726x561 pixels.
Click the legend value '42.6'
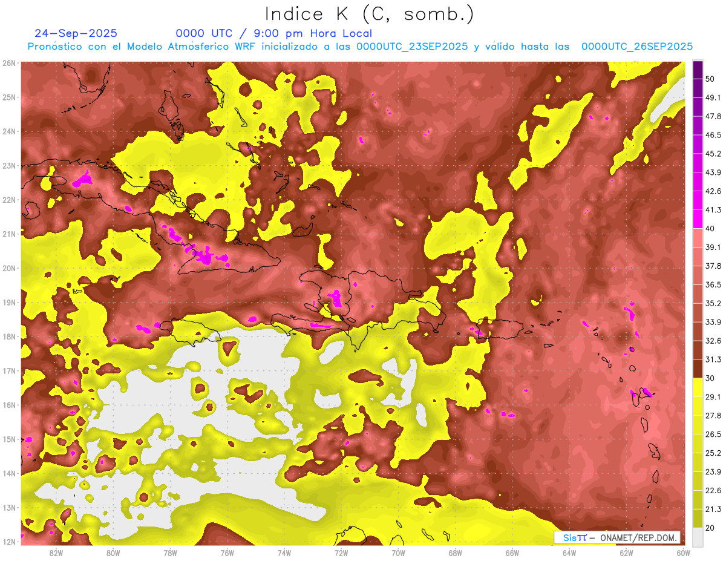tap(713, 191)
